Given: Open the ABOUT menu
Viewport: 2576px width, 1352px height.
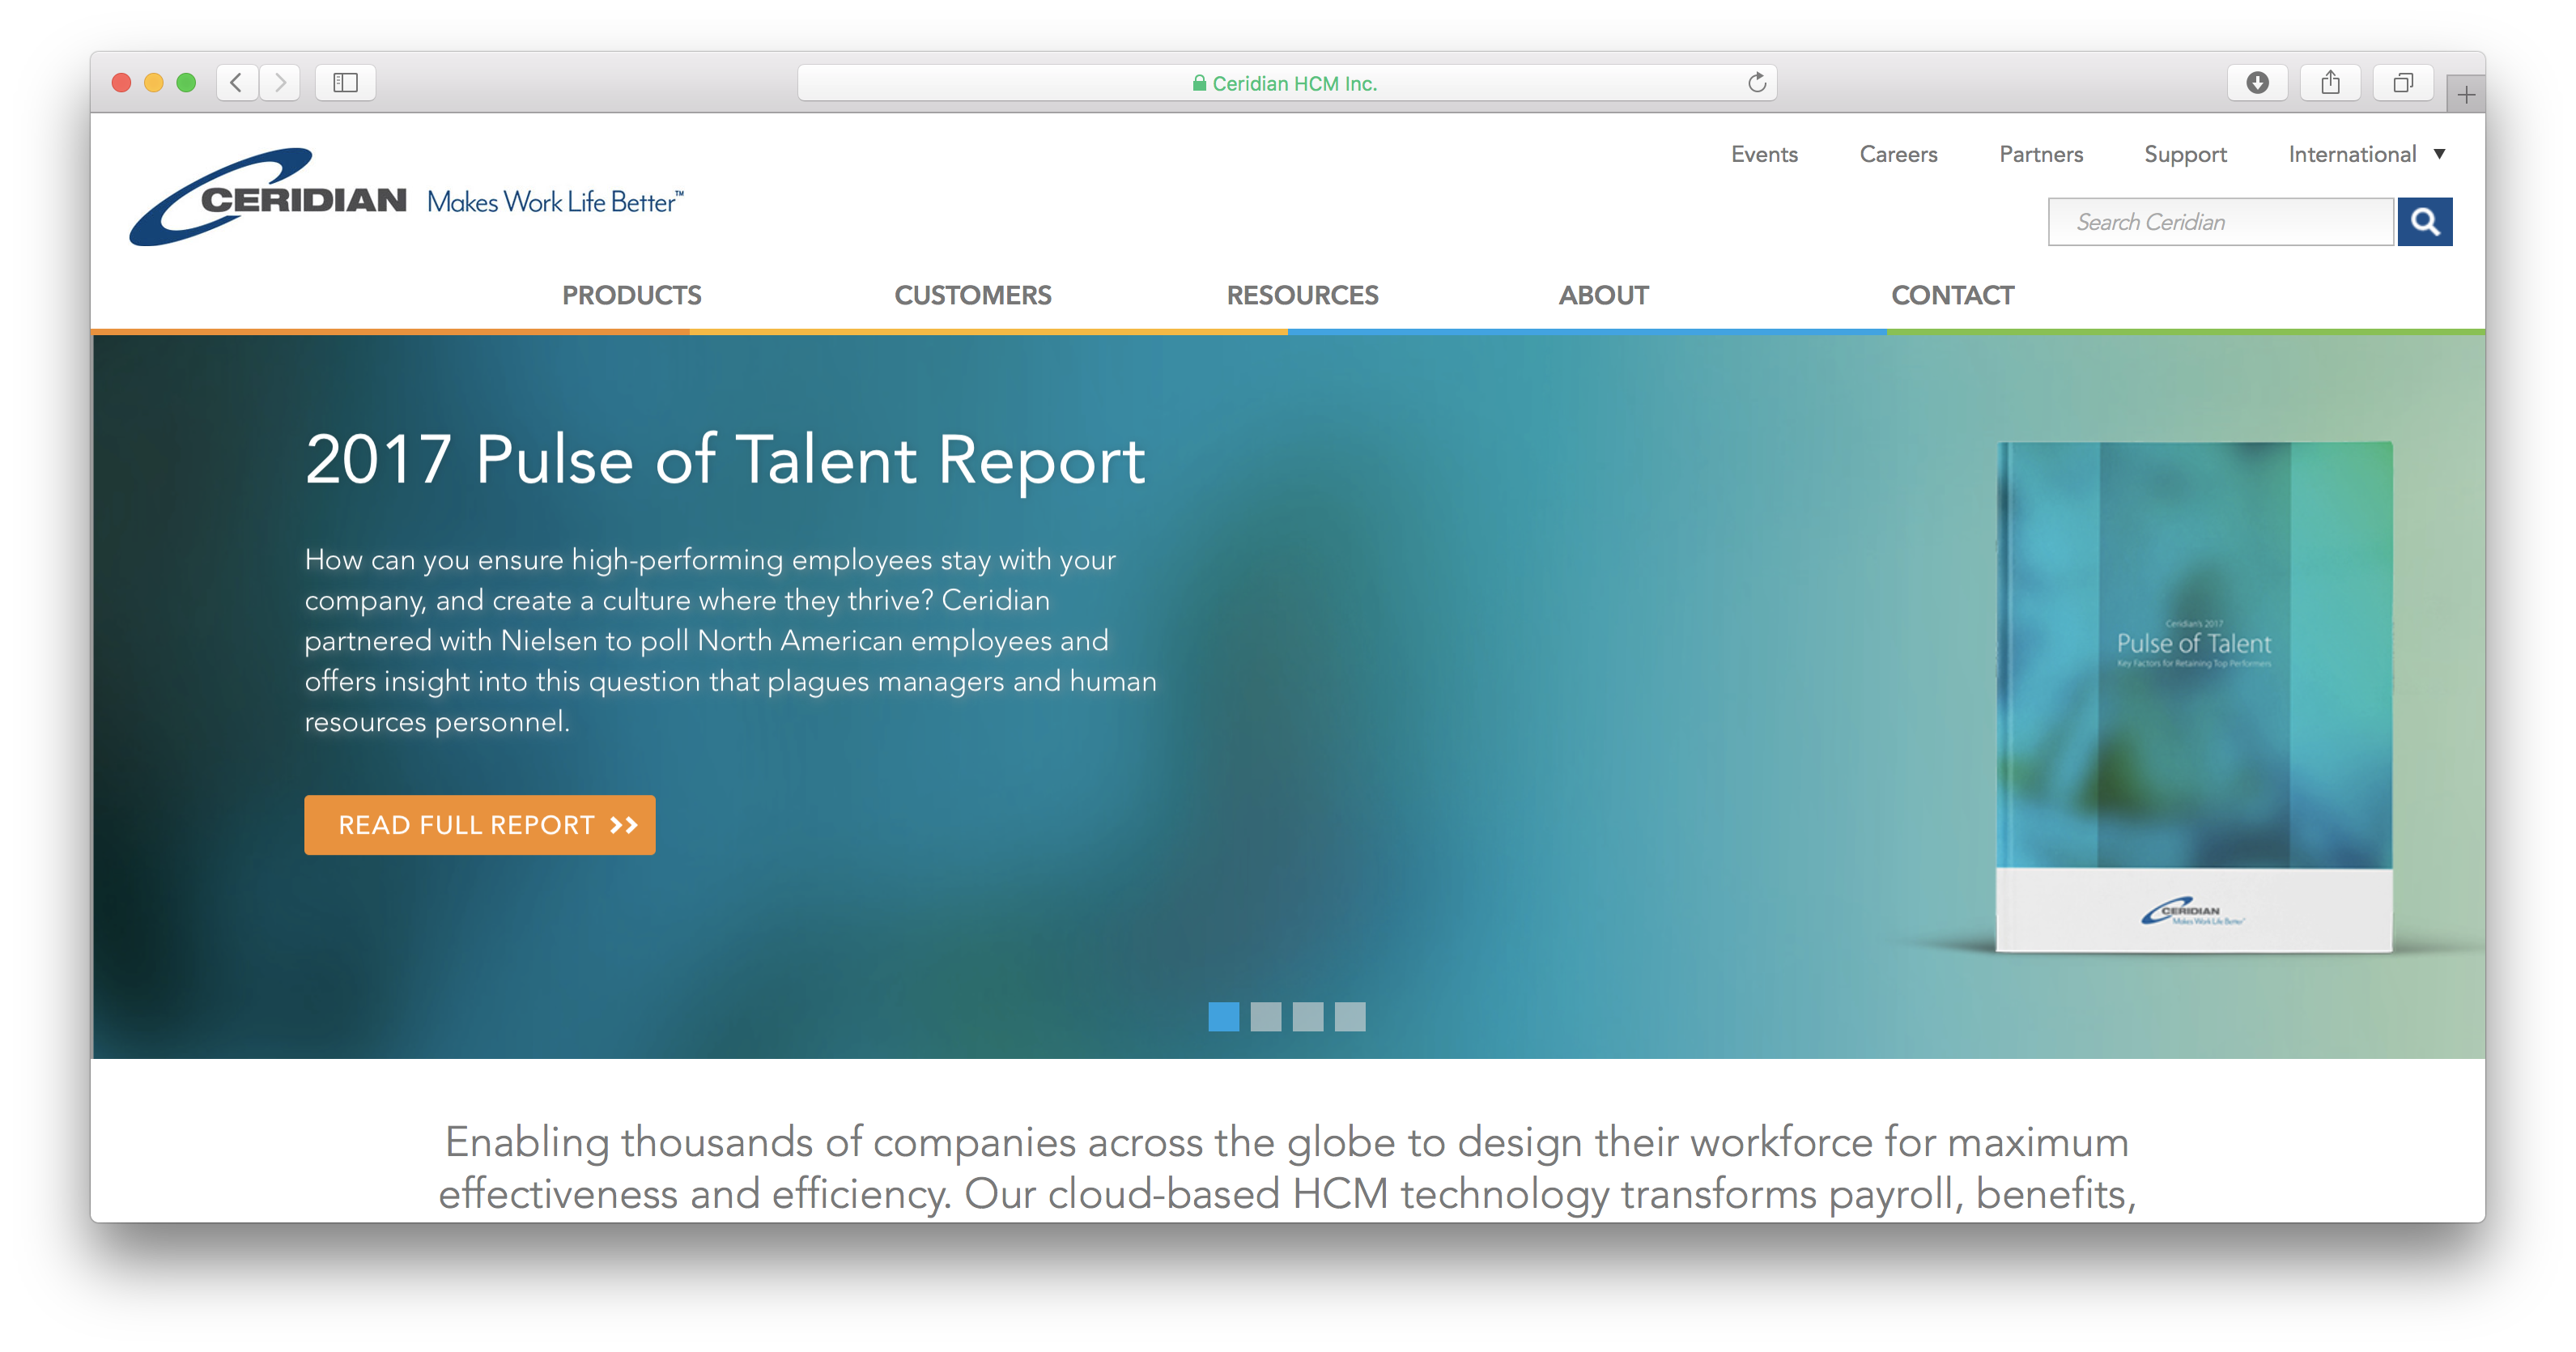Looking at the screenshot, I should coord(1603,295).
